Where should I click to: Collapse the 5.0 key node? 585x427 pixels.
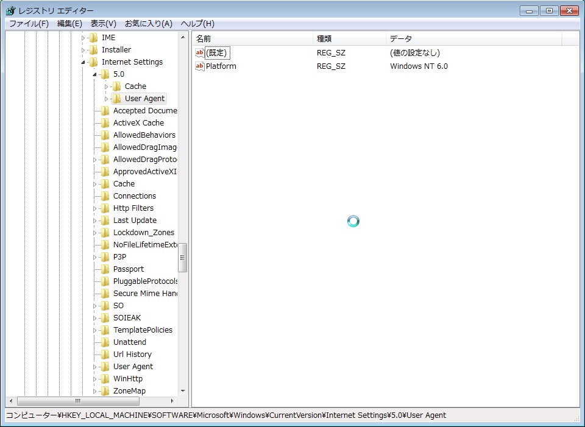(x=94, y=74)
